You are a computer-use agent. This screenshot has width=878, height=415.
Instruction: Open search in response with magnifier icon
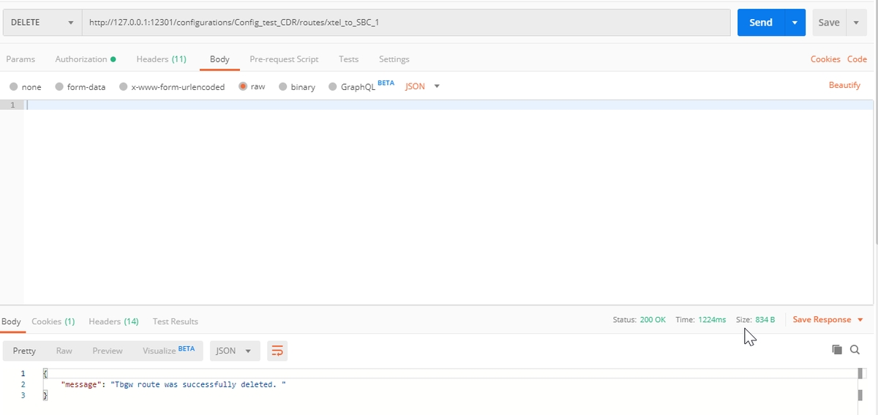(855, 350)
